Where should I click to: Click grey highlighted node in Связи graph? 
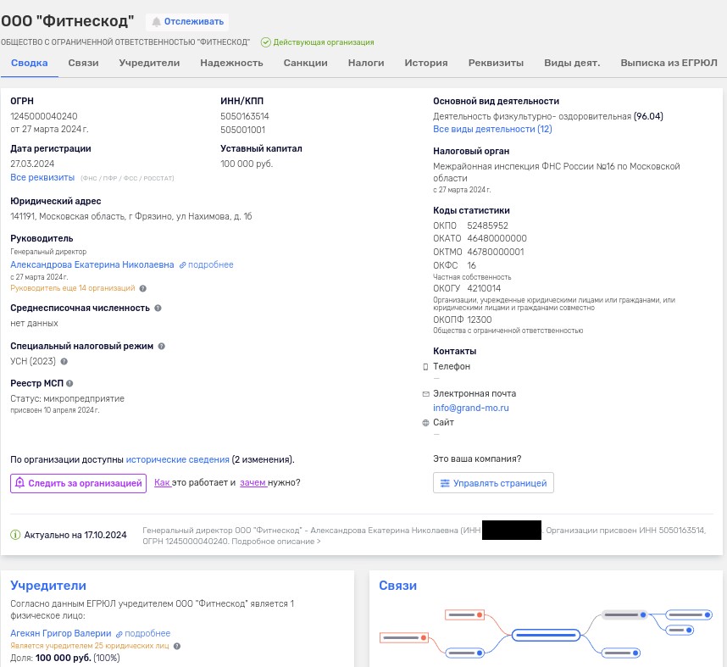pyautogui.click(x=624, y=615)
